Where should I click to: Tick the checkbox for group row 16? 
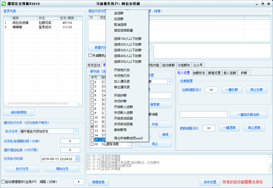coord(92,144)
